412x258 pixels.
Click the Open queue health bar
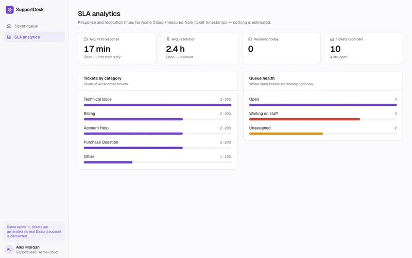(323, 105)
